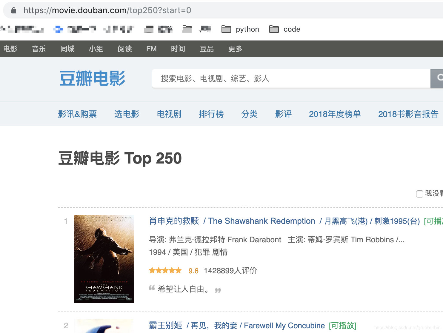Go to 影讯&购票 section
The height and width of the screenshot is (333, 443).
77,114
